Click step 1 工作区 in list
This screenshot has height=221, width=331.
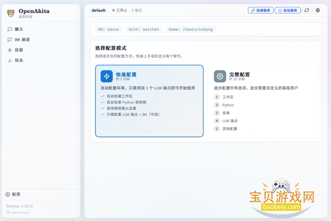[227, 97]
